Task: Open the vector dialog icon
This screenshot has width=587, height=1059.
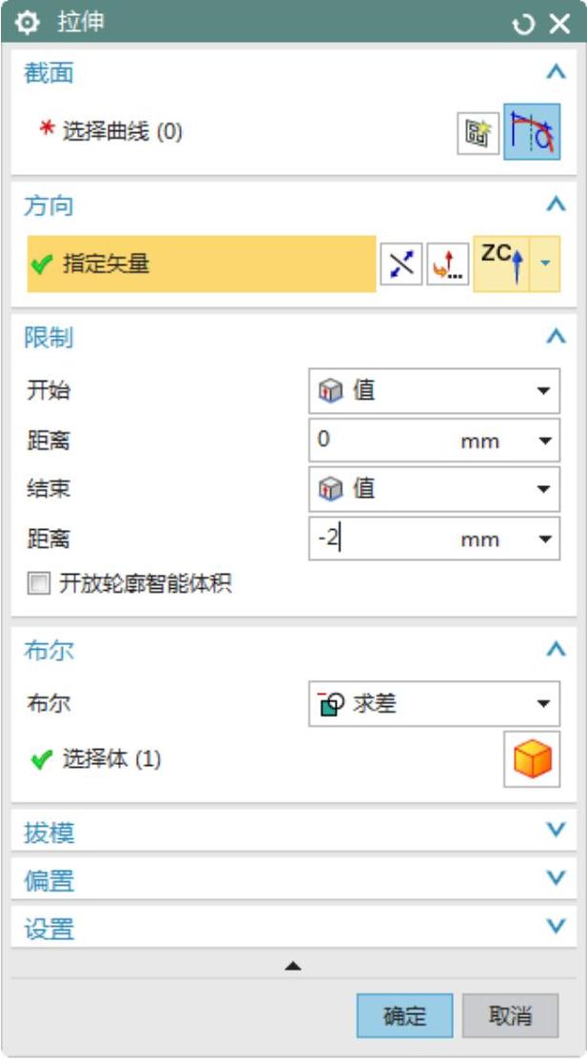Action: tap(444, 265)
